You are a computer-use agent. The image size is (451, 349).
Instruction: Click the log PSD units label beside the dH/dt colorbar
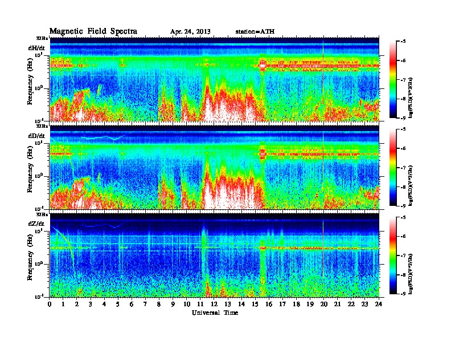[411, 97]
